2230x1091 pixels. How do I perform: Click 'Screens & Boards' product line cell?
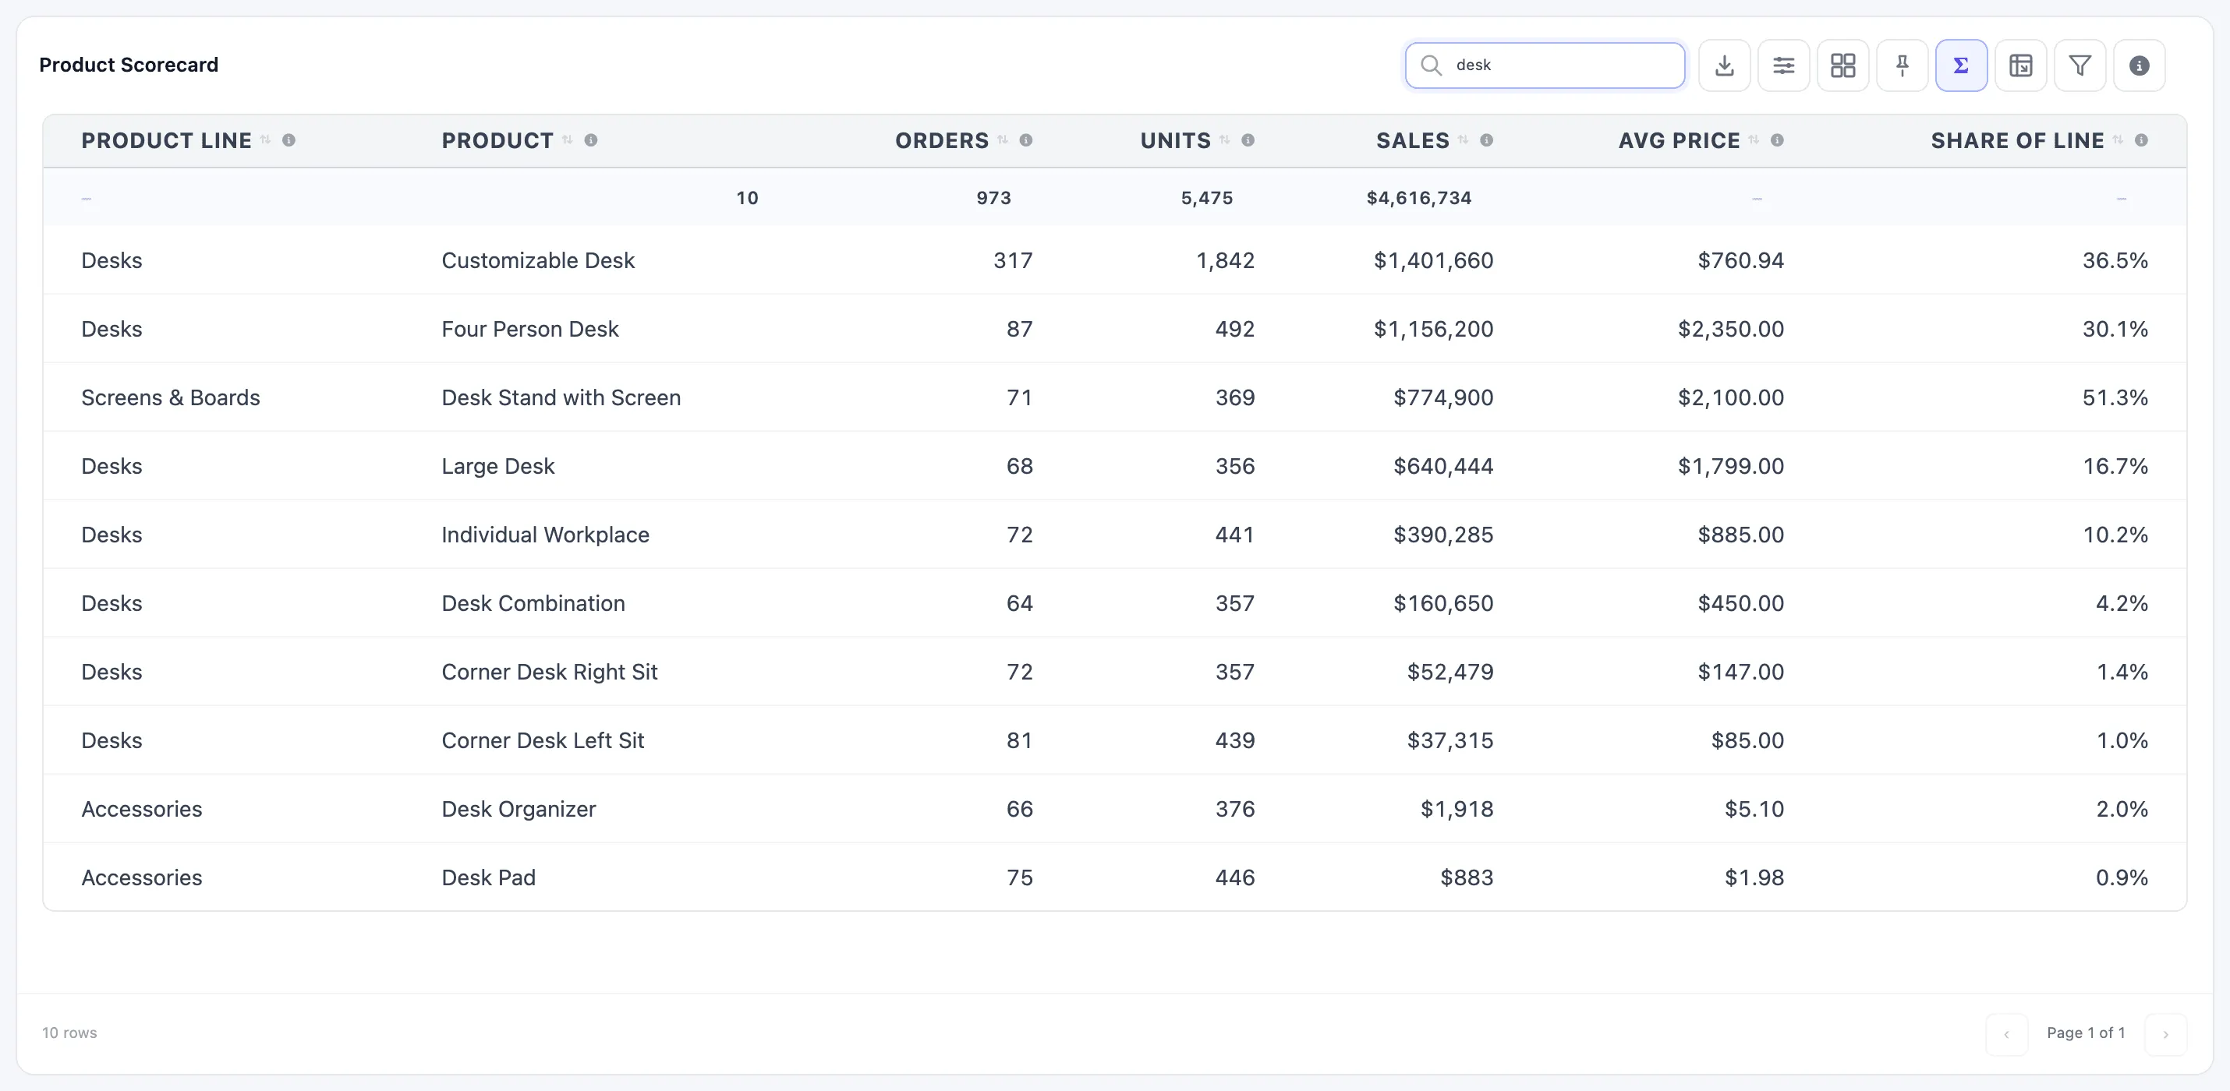point(171,397)
